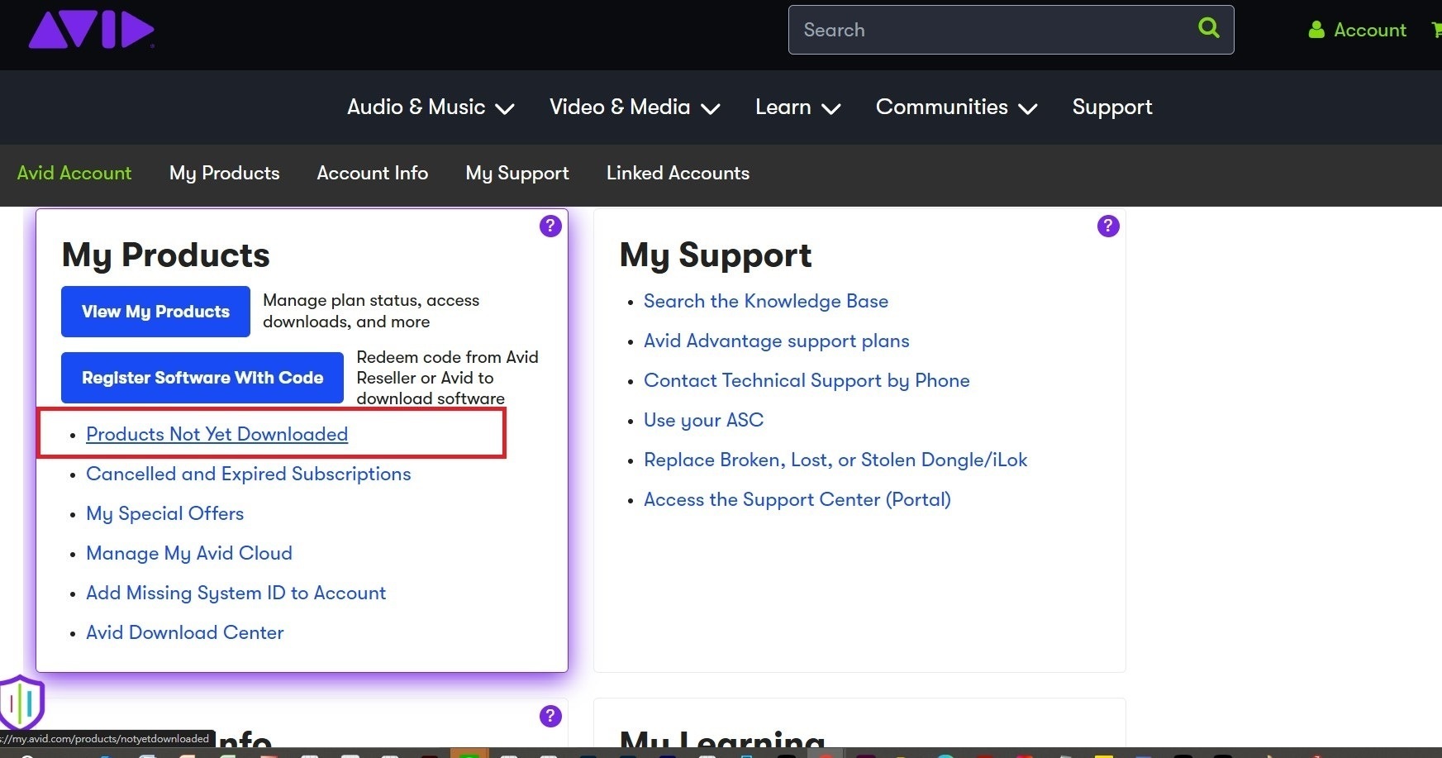
Task: Click the View My Products button
Action: tap(155, 312)
